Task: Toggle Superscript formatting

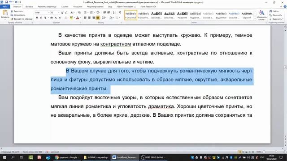Action: click(x=60, y=18)
